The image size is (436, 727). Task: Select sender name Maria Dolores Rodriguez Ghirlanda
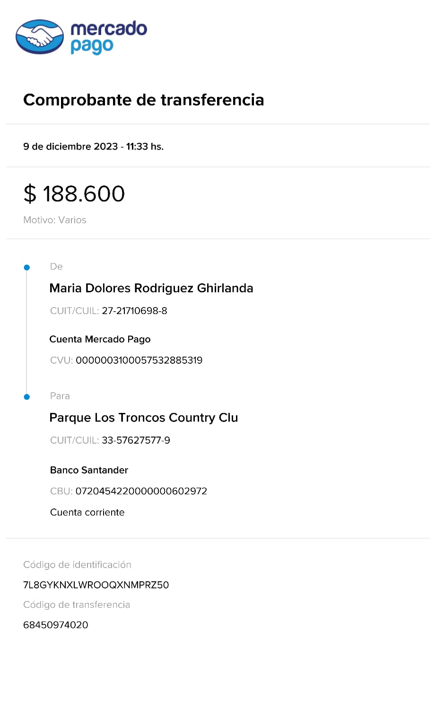pyautogui.click(x=151, y=288)
